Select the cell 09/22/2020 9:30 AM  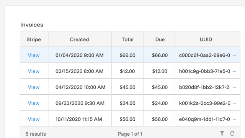tap(80, 102)
